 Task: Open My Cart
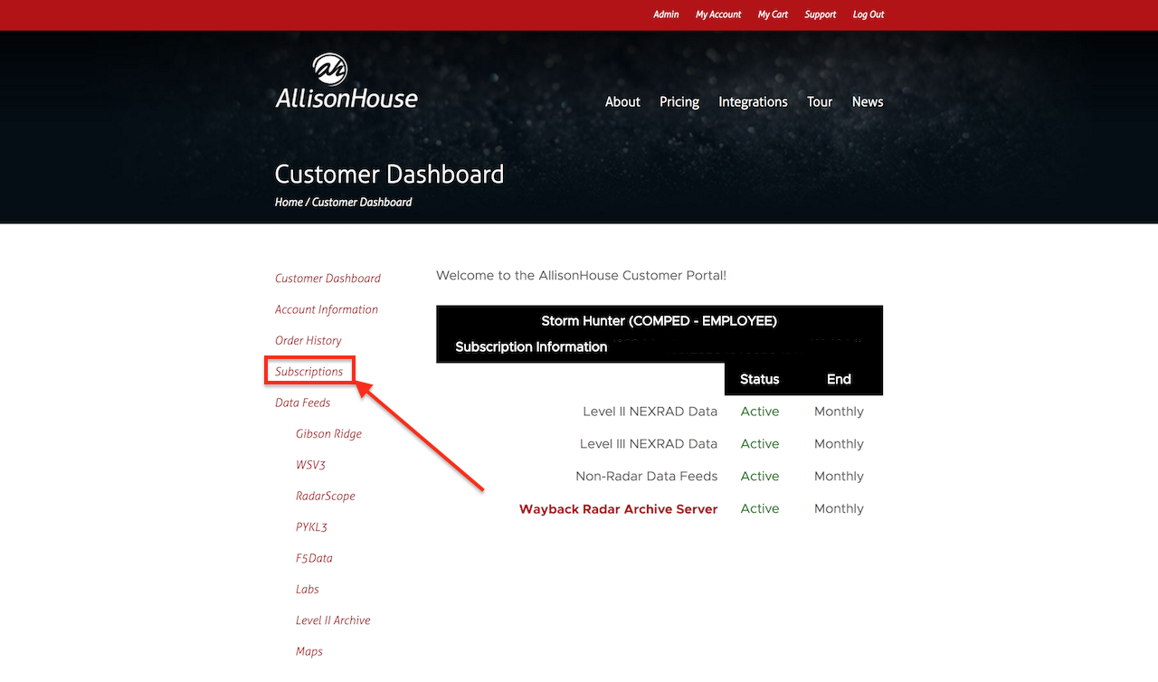774,14
